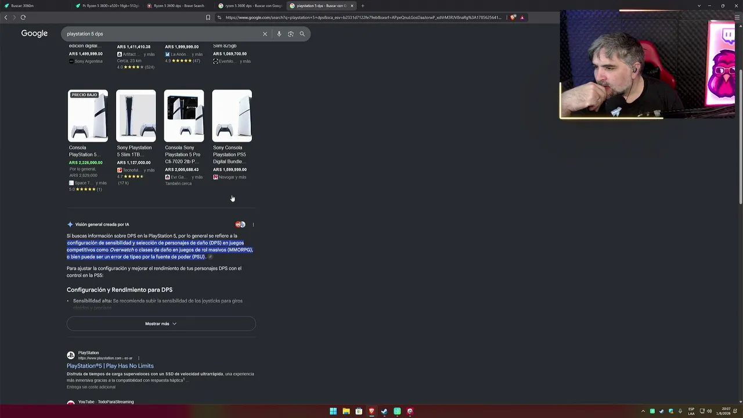743x418 pixels.
Task: Click the "ARS 1,599,999.00" price
Action: pos(230,170)
